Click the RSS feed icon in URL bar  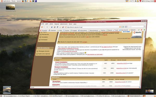click(x=120, y=27)
